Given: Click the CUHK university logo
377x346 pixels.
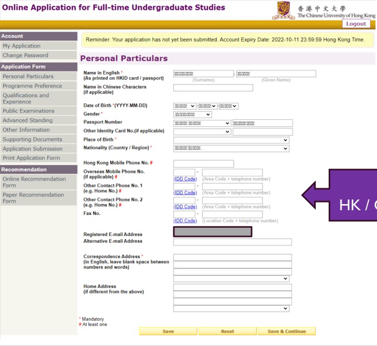Looking at the screenshot, I should [323, 10].
